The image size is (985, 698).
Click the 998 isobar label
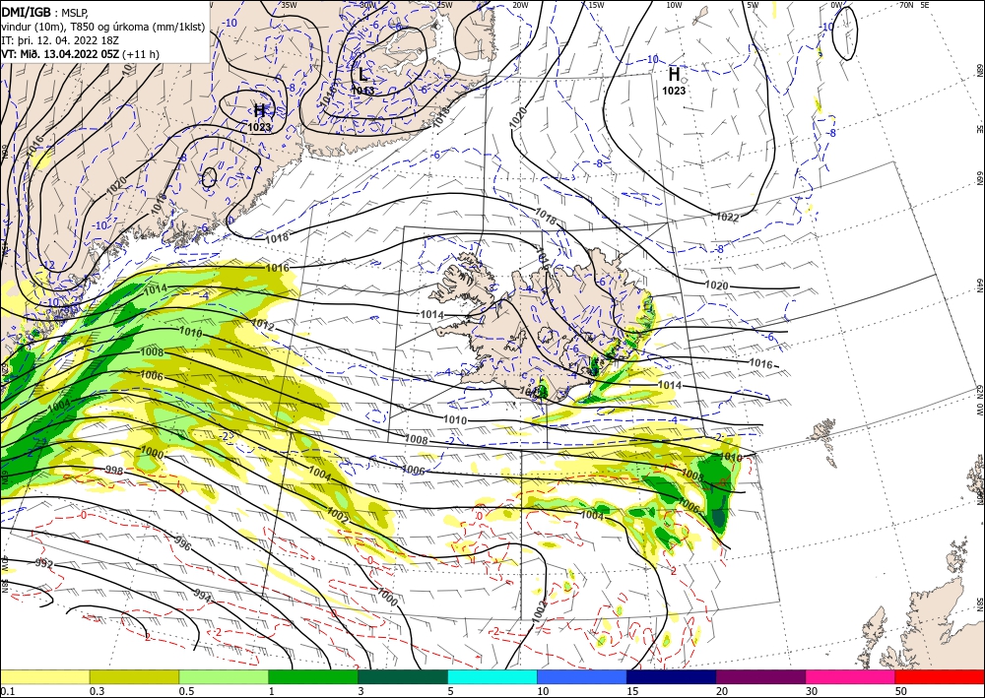click(x=114, y=471)
